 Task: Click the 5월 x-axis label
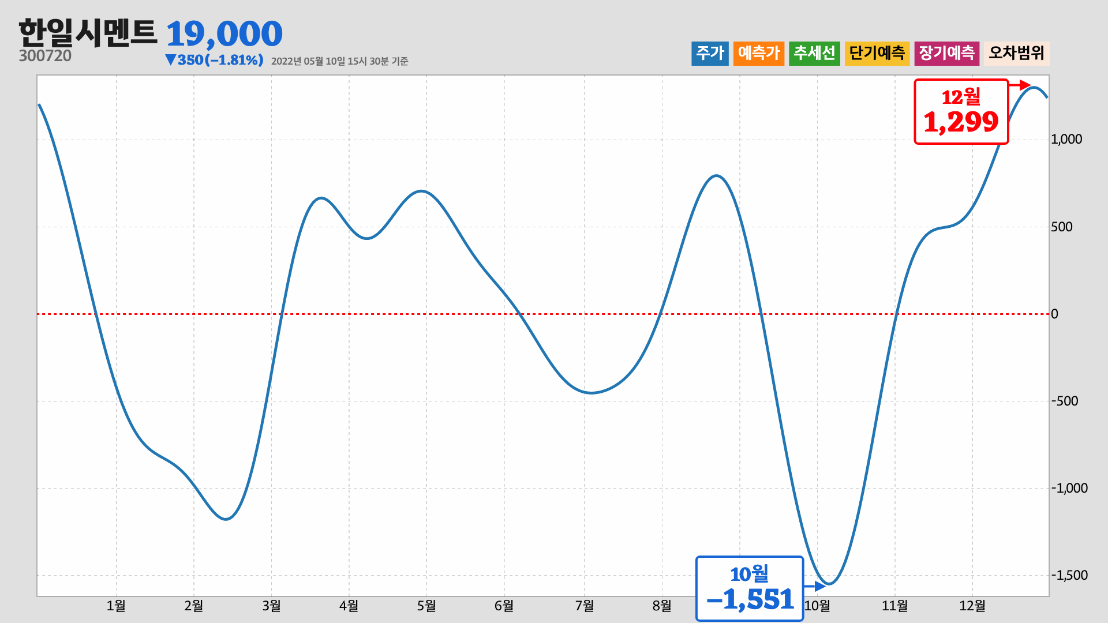coord(426,606)
